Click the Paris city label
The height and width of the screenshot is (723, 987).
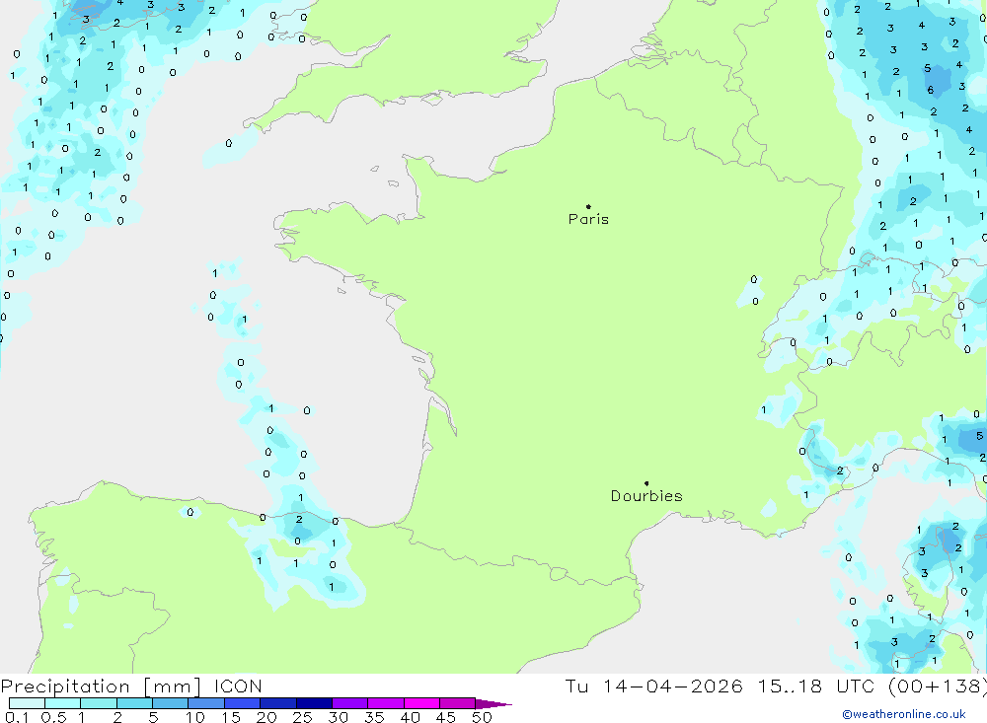(x=588, y=219)
